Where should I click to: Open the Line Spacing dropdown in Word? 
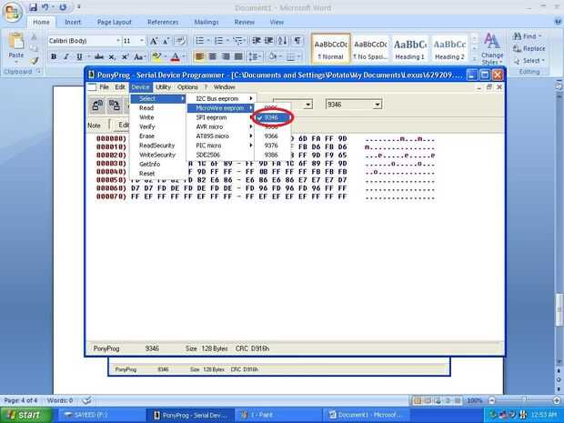pos(255,56)
